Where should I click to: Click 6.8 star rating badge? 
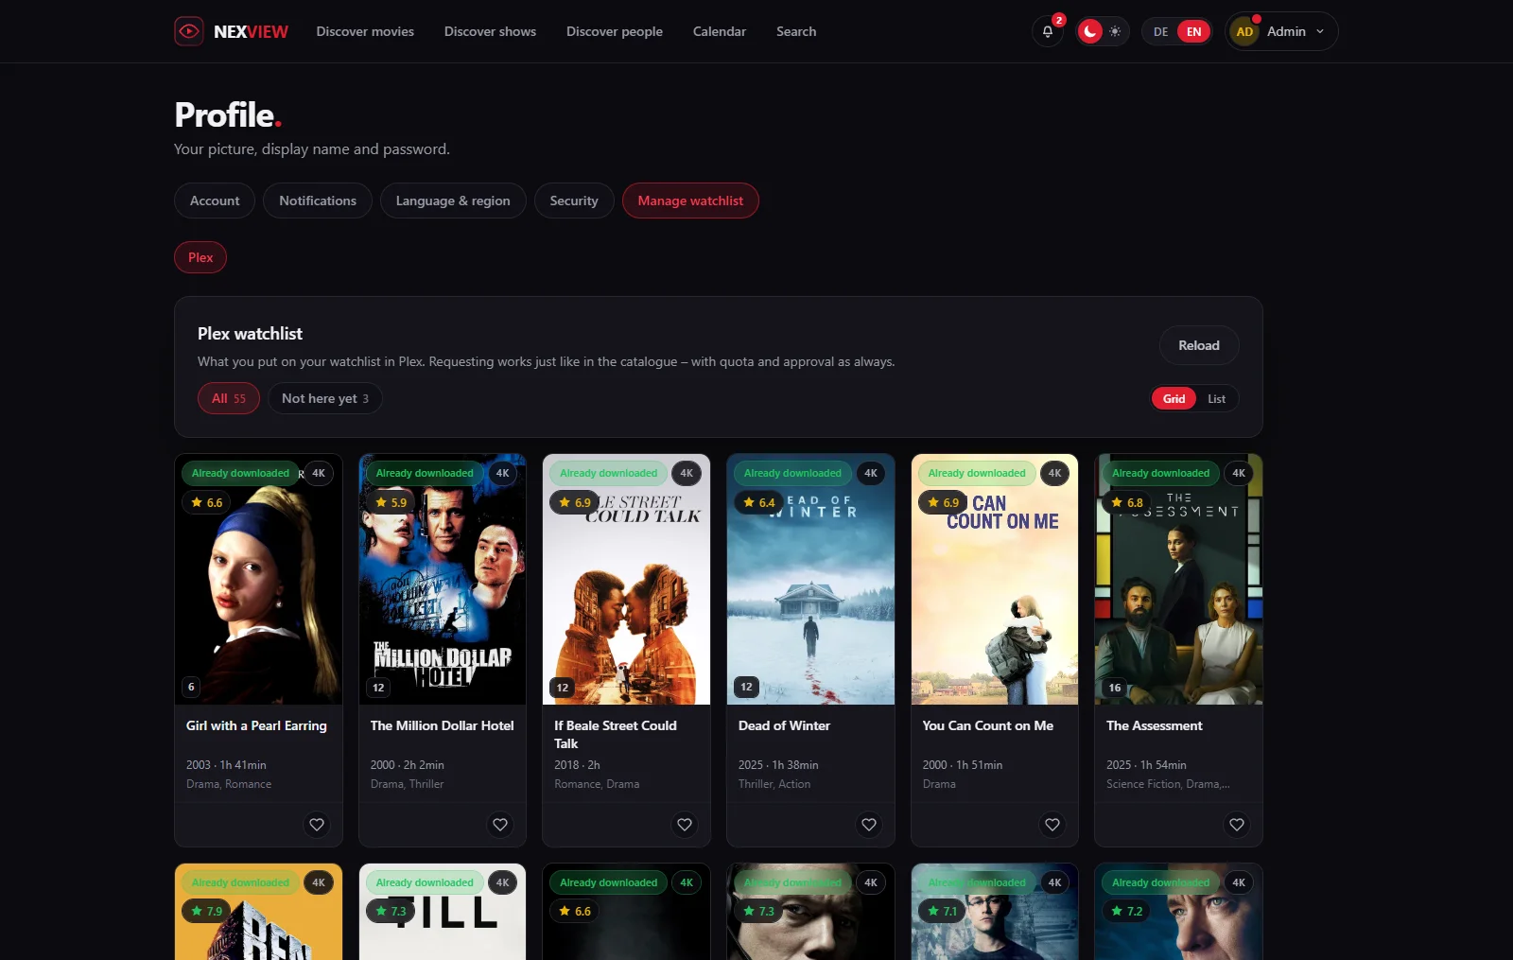coord(1127,502)
